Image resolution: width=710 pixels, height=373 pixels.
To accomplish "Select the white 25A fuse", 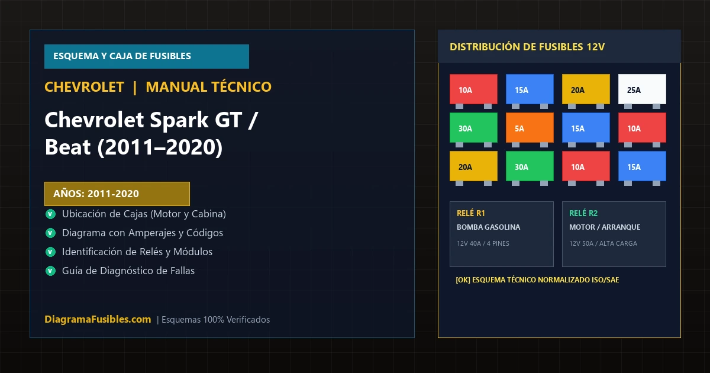I will pyautogui.click(x=642, y=89).
